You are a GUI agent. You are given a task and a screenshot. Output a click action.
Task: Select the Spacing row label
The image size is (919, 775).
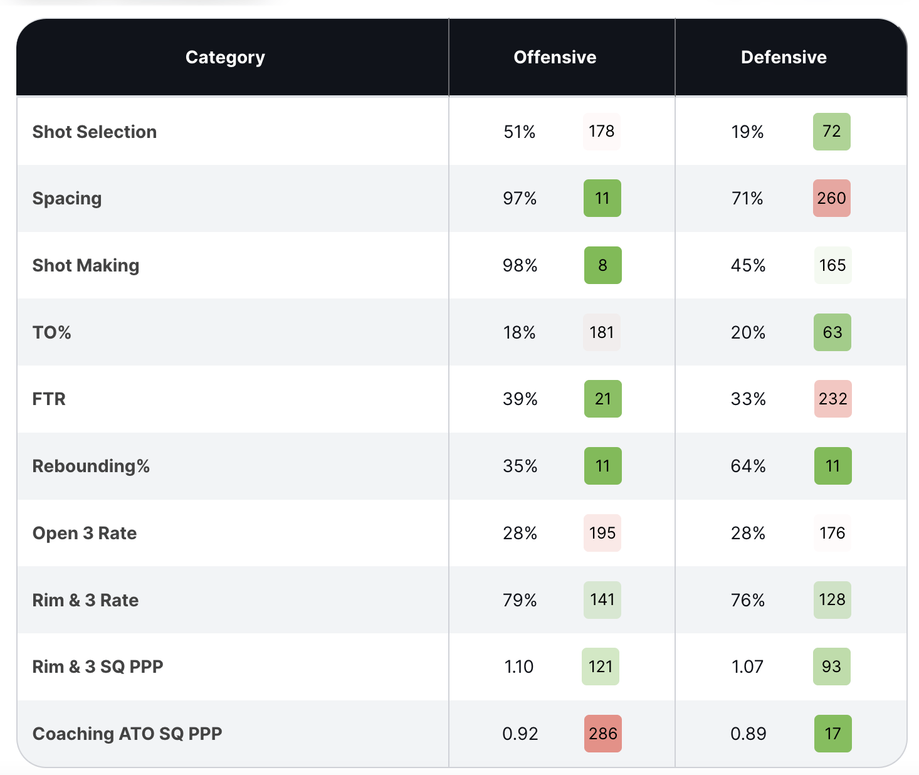click(x=67, y=198)
